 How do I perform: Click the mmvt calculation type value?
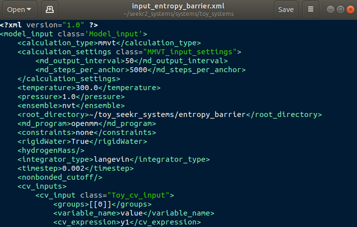click(x=107, y=43)
